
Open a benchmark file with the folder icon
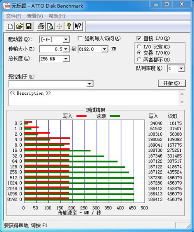coord(19,26)
